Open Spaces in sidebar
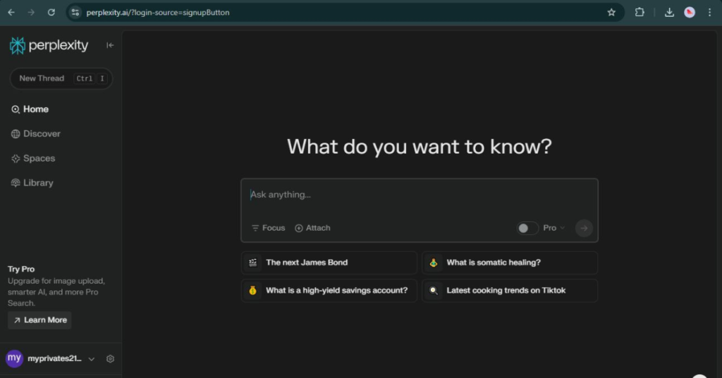This screenshot has height=378, width=722. coord(33,159)
